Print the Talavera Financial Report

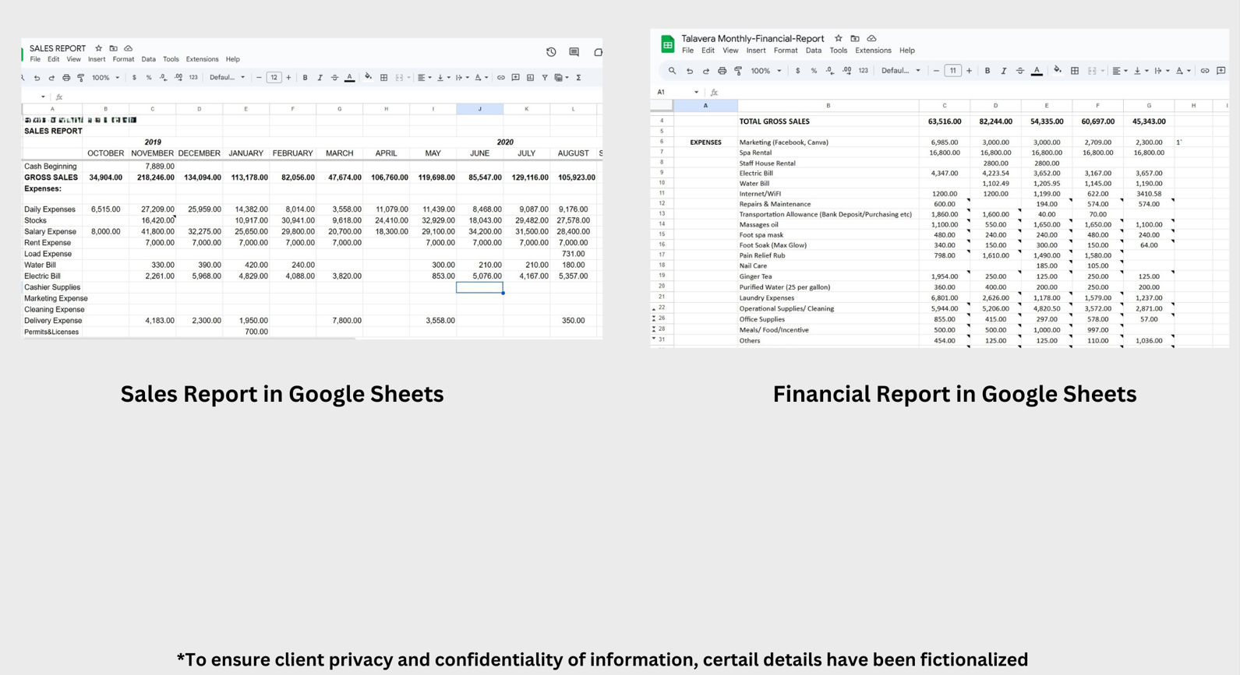point(722,71)
